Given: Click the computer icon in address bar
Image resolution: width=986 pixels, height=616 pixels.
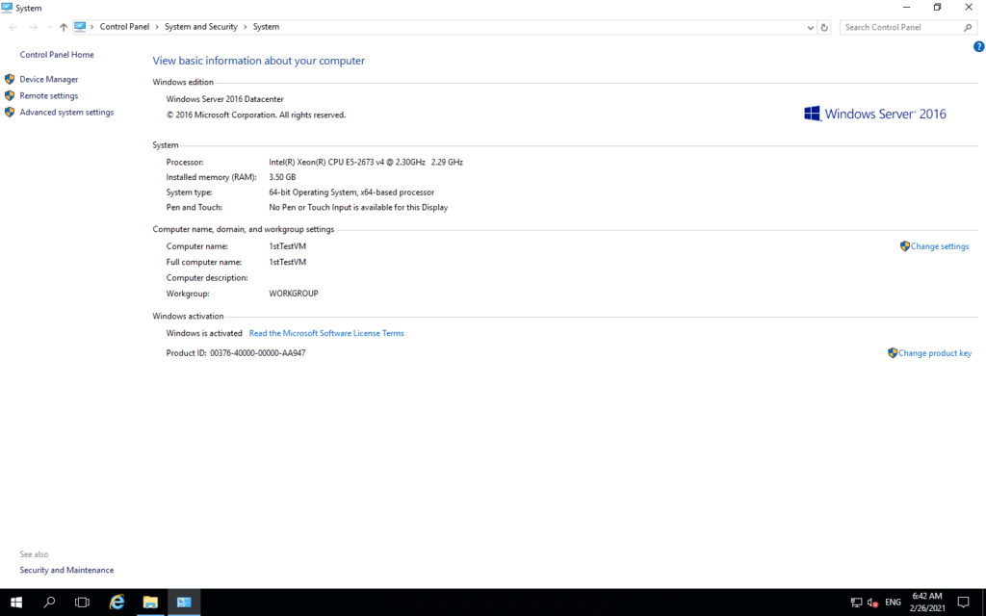Looking at the screenshot, I should [80, 26].
